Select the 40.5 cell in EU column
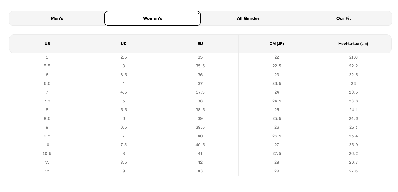The height and width of the screenshot is (192, 398). [x=200, y=145]
